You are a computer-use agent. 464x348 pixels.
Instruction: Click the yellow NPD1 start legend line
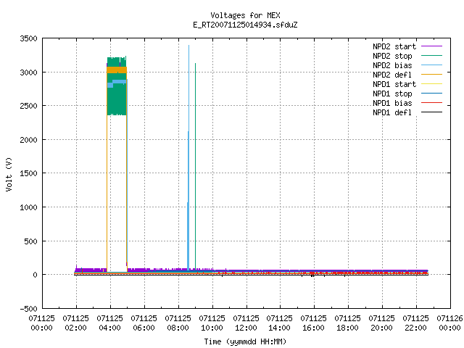click(431, 84)
